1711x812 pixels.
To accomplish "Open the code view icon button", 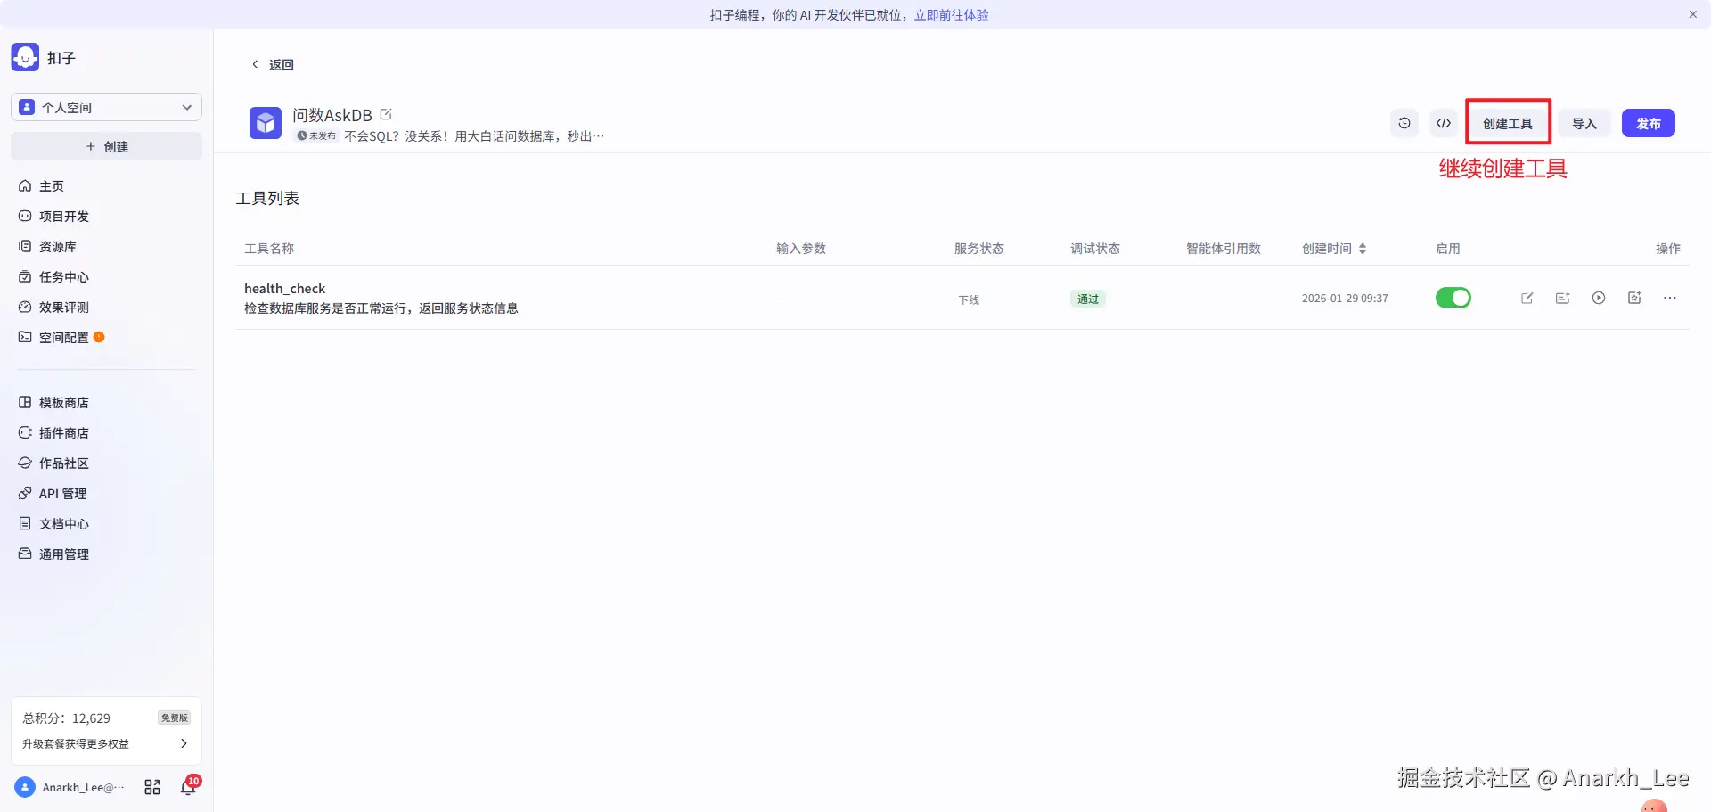I will point(1444,123).
